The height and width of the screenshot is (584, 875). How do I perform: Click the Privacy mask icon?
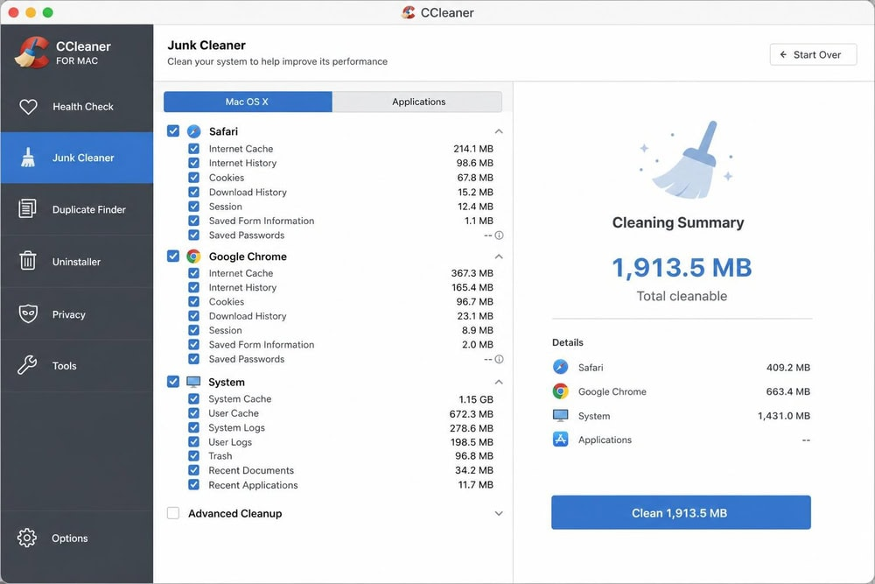pyautogui.click(x=28, y=313)
